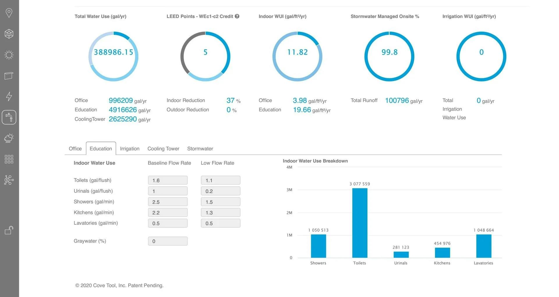The width and height of the screenshot is (559, 297).
Task: Open the Irrigation tab
Action: (130, 149)
